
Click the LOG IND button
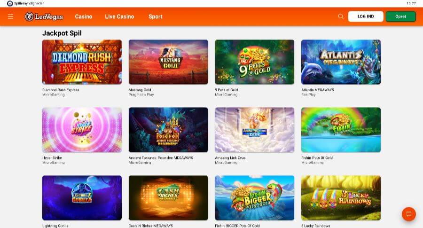pyautogui.click(x=366, y=16)
